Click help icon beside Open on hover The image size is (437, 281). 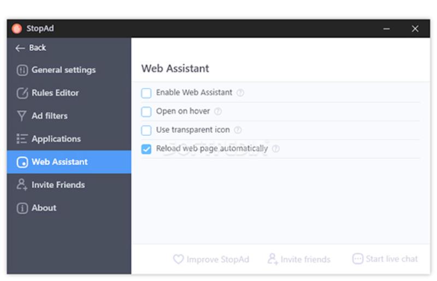click(218, 111)
